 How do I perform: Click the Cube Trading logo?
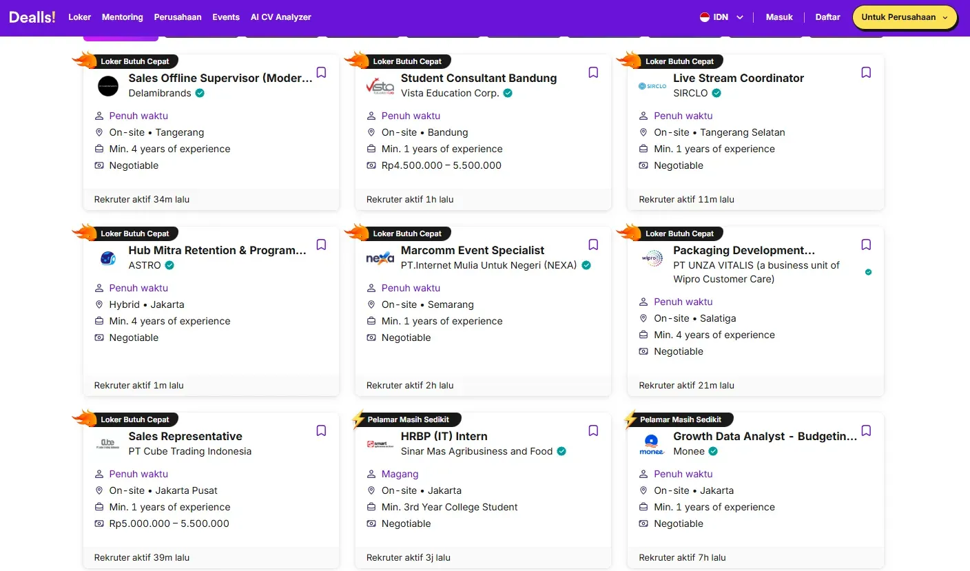[108, 444]
